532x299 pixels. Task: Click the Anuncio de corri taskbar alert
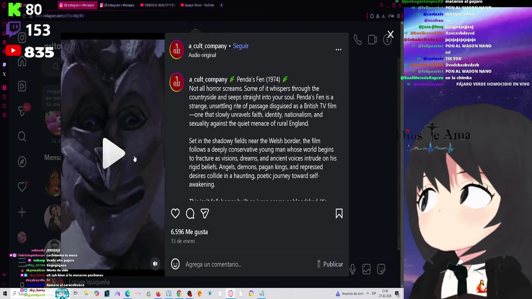[350, 294]
